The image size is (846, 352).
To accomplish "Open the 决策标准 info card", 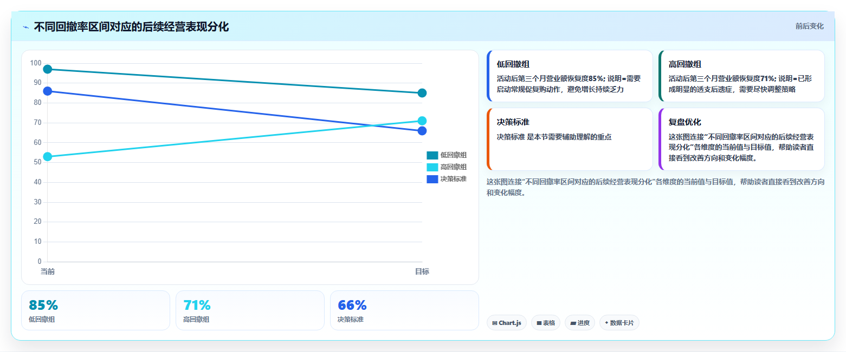I will pyautogui.click(x=570, y=140).
